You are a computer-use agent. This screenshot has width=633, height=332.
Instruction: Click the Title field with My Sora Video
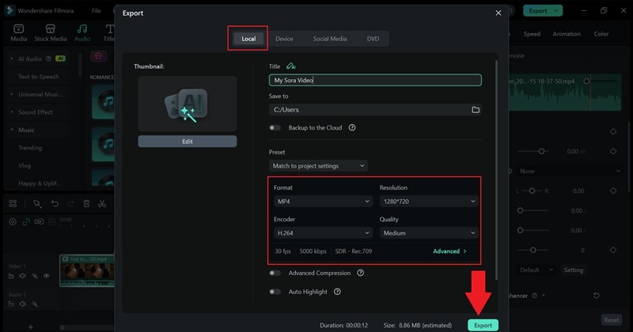(x=375, y=80)
